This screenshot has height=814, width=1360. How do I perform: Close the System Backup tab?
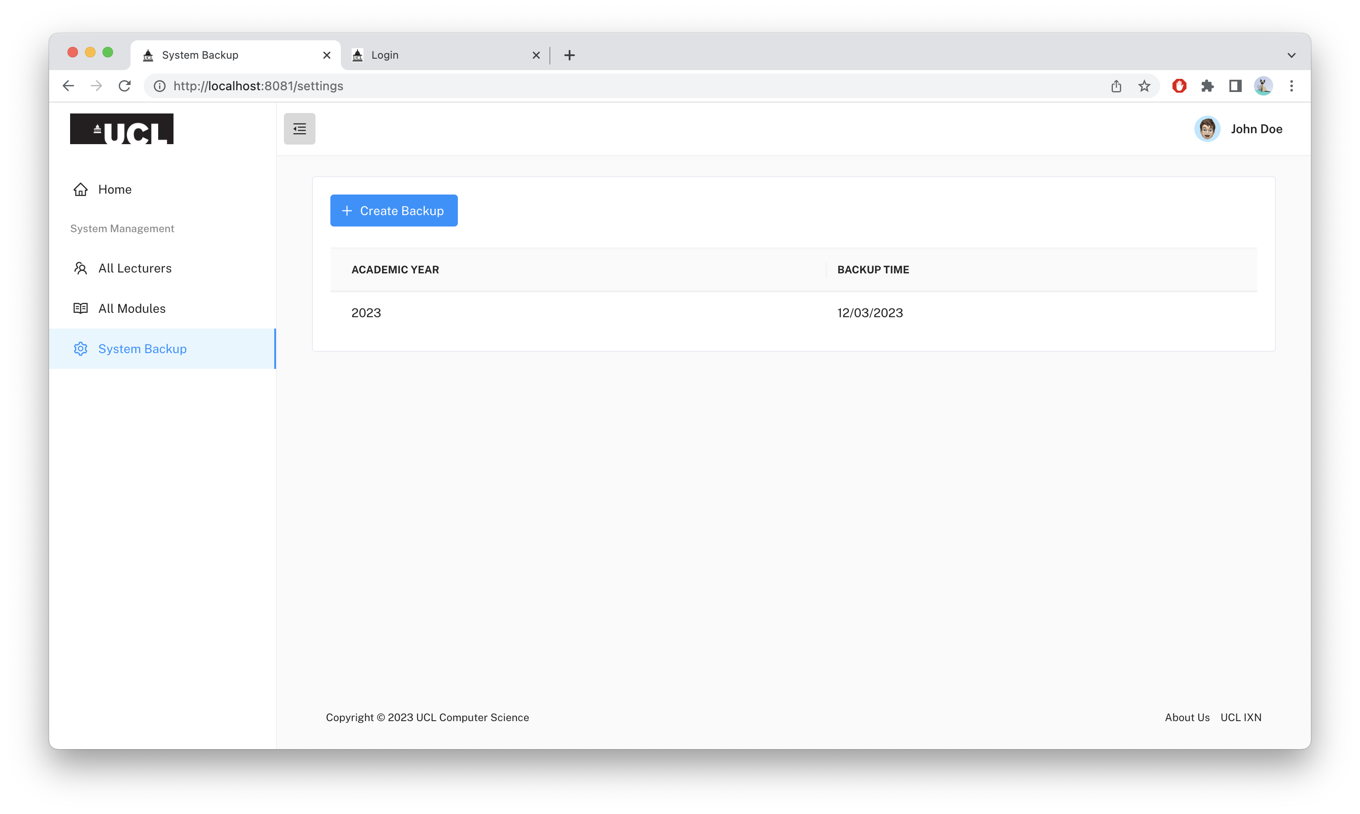[327, 55]
